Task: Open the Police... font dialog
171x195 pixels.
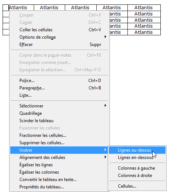Action: [60, 81]
